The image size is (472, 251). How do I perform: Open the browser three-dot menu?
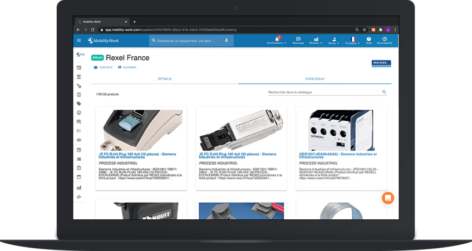(395, 30)
